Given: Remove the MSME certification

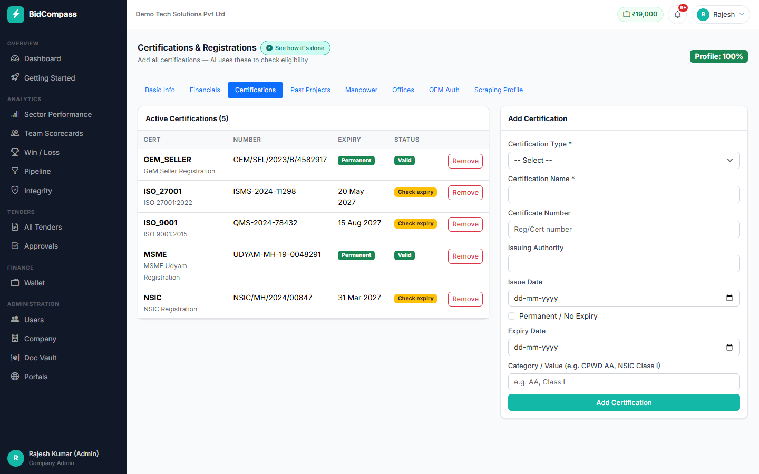Looking at the screenshot, I should (x=465, y=256).
